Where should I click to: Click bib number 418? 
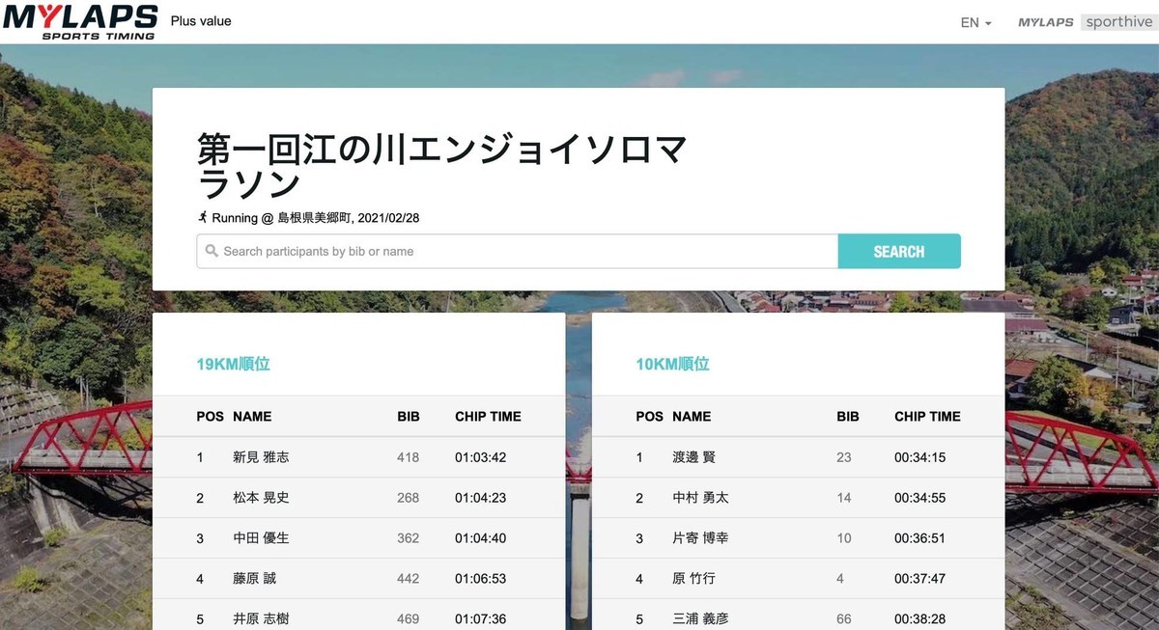click(409, 457)
